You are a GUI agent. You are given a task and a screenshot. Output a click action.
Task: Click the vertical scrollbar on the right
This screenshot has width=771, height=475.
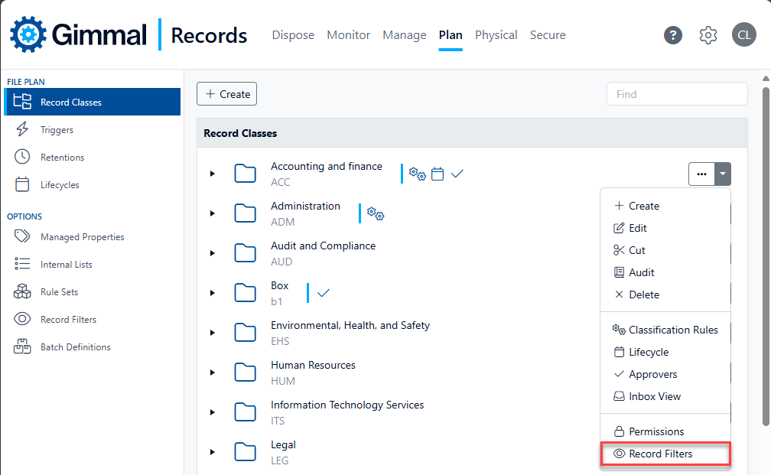(766, 252)
